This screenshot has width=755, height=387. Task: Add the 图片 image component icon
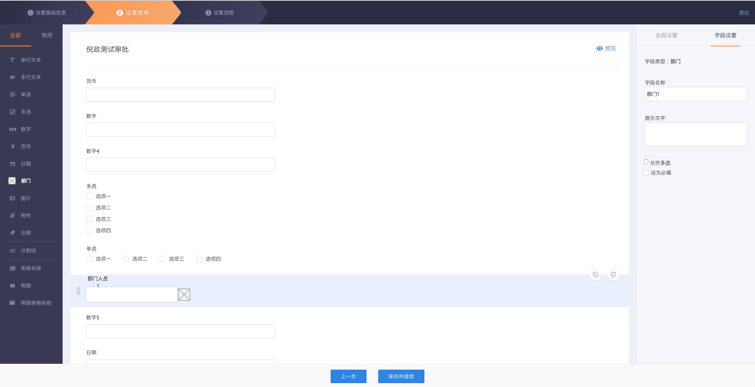click(x=13, y=198)
